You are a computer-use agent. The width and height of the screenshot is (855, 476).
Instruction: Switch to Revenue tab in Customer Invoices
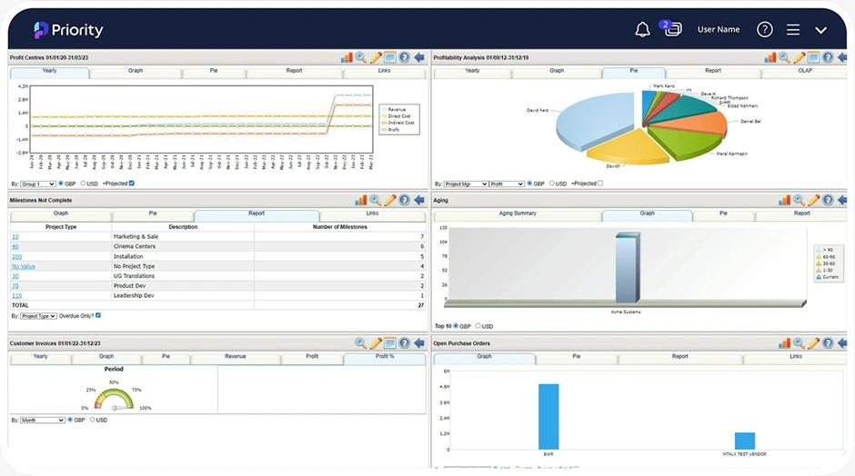click(235, 356)
